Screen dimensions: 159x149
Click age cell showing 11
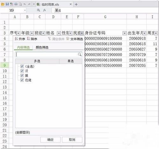pyautogui.click(x=152, y=44)
